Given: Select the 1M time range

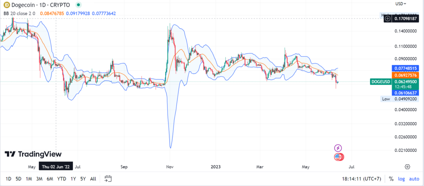Looking at the screenshot, I should (x=29, y=179).
